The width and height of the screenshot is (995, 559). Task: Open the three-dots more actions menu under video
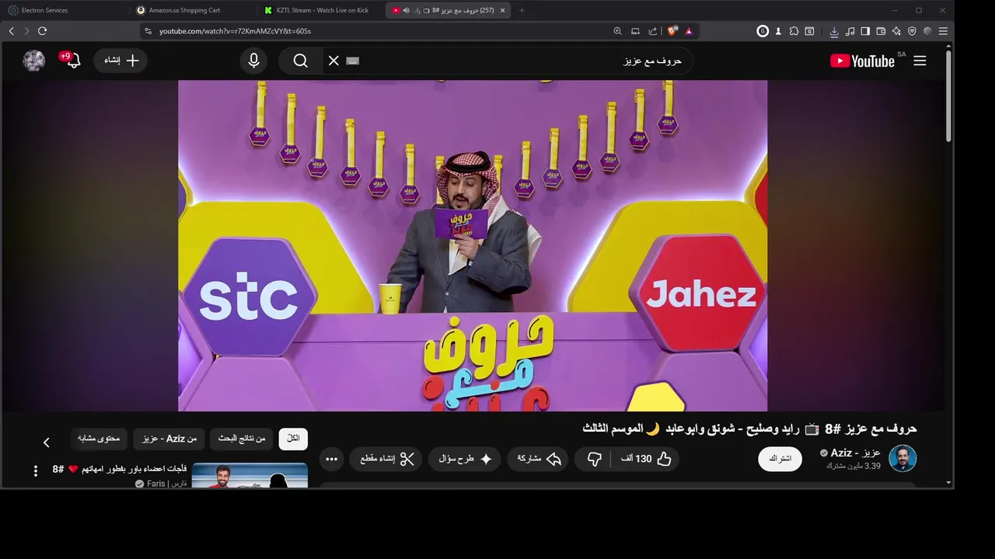(x=331, y=459)
